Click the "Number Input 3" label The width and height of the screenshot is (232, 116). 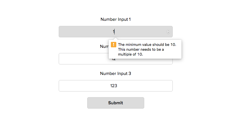115,74
